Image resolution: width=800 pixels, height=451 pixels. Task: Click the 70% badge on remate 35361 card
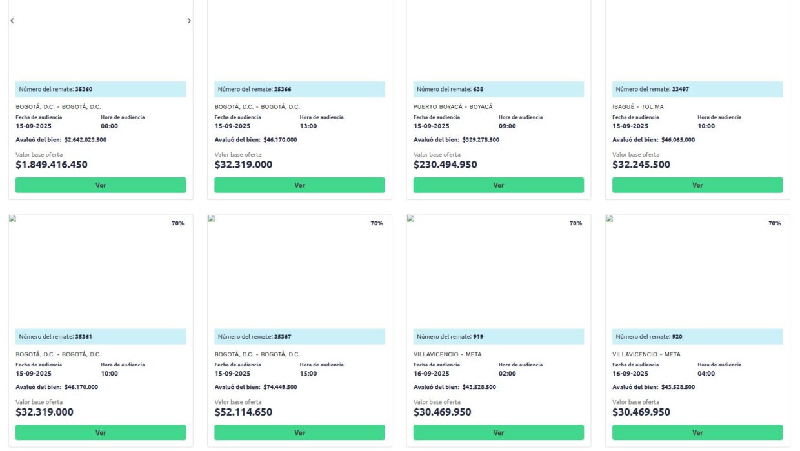(178, 223)
